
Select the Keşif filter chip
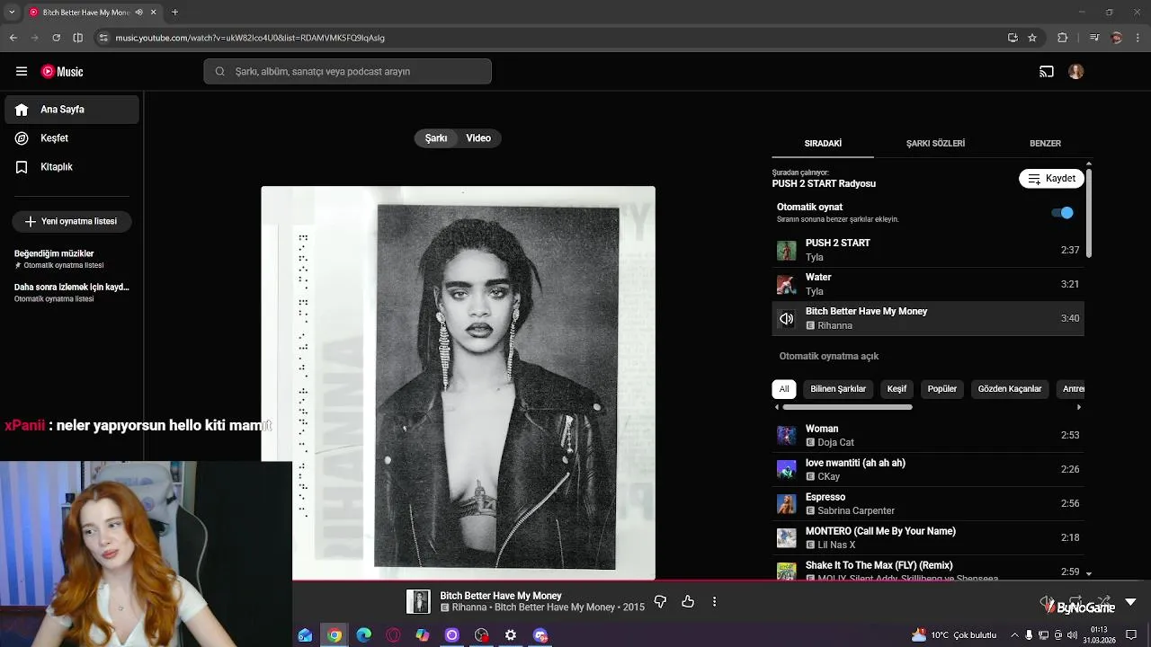pyautogui.click(x=897, y=389)
